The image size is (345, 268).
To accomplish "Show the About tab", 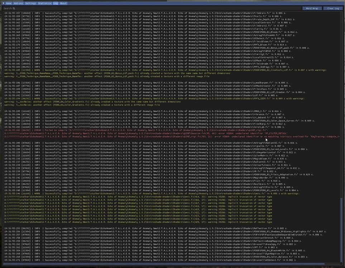I will [x=63, y=3].
